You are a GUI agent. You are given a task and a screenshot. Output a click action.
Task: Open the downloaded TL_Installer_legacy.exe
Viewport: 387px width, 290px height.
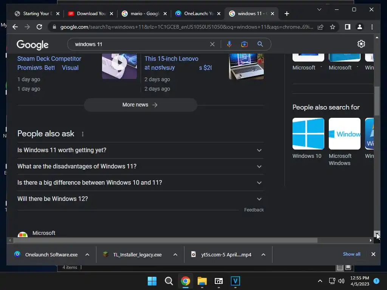[x=133, y=255]
